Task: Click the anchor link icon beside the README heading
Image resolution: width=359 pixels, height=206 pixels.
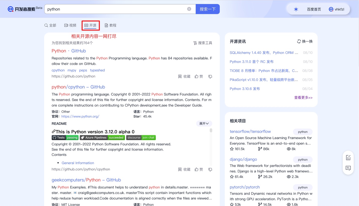Action: pyautogui.click(x=53, y=131)
